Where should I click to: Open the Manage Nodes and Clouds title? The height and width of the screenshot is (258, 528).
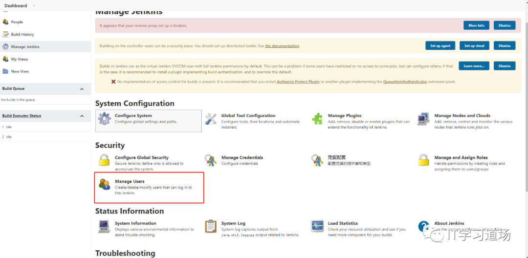[x=462, y=115]
